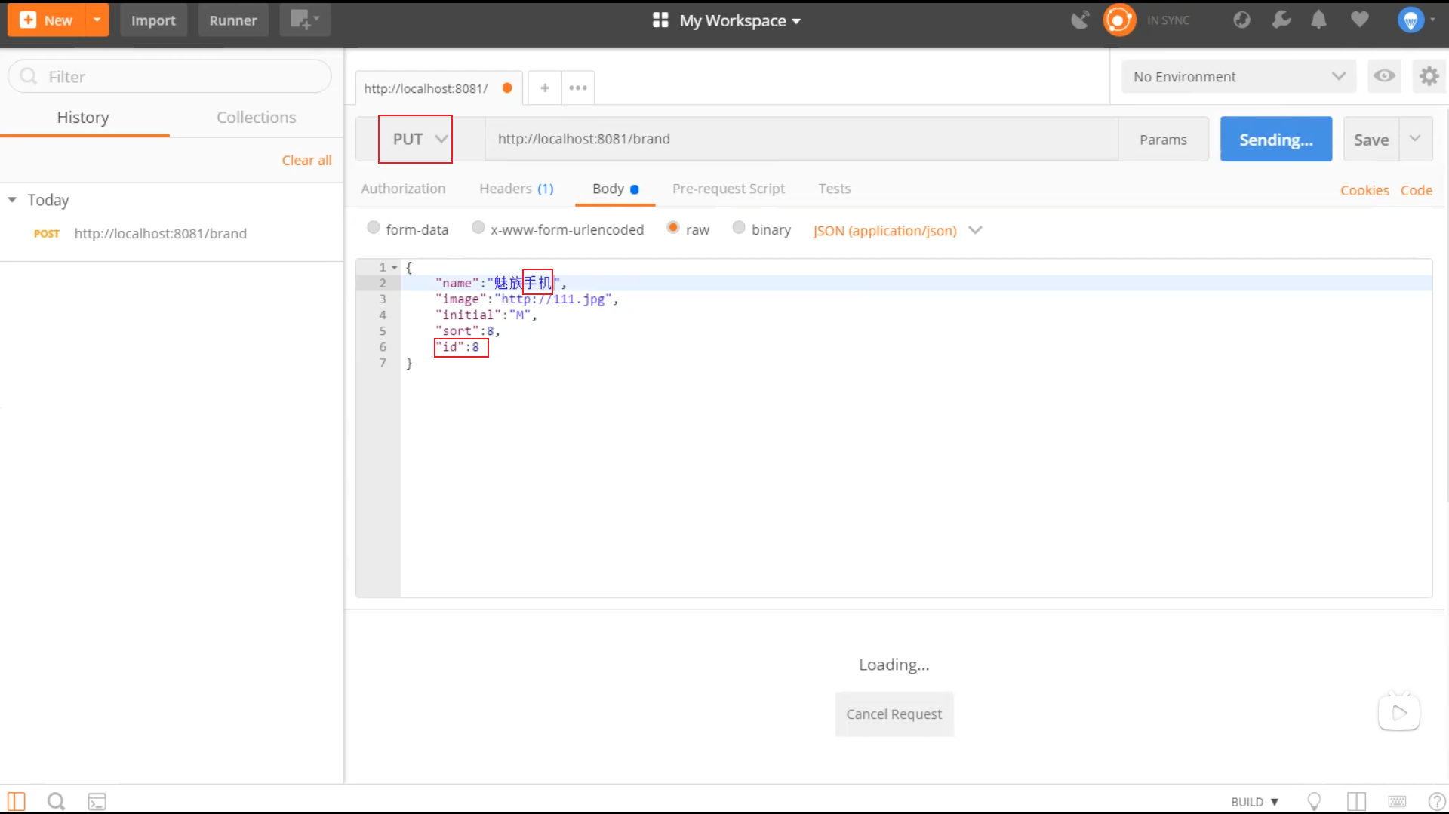
Task: Open the API network globe icon
Action: coord(1241,20)
